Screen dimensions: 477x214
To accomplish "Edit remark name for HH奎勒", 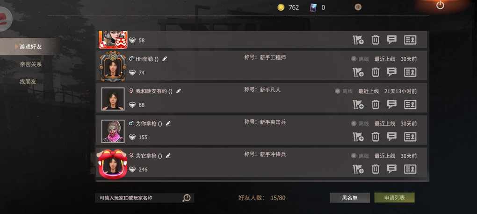I will point(165,59).
